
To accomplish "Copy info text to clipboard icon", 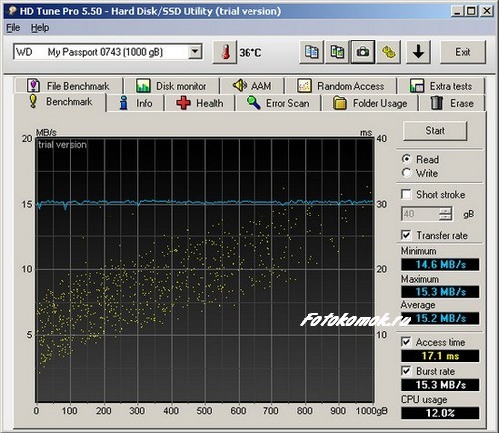I will 311,52.
